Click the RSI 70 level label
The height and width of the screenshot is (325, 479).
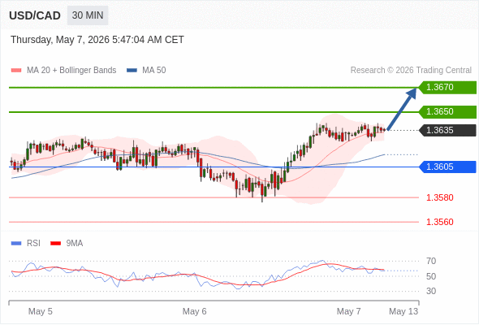click(x=431, y=261)
